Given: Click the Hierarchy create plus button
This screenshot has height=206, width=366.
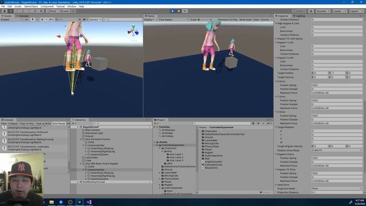Looking at the screenshot, I should click(x=74, y=124).
